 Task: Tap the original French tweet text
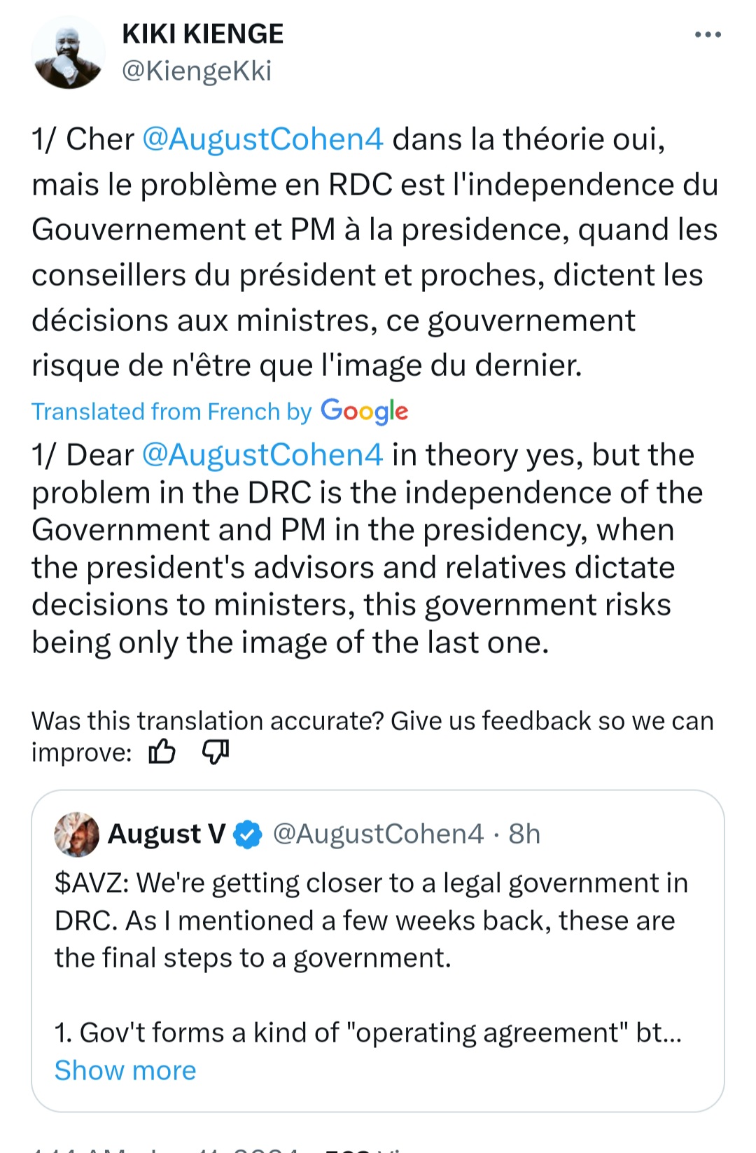374,274
